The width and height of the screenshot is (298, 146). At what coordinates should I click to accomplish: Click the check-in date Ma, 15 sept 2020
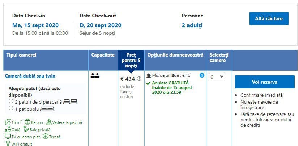(35, 25)
